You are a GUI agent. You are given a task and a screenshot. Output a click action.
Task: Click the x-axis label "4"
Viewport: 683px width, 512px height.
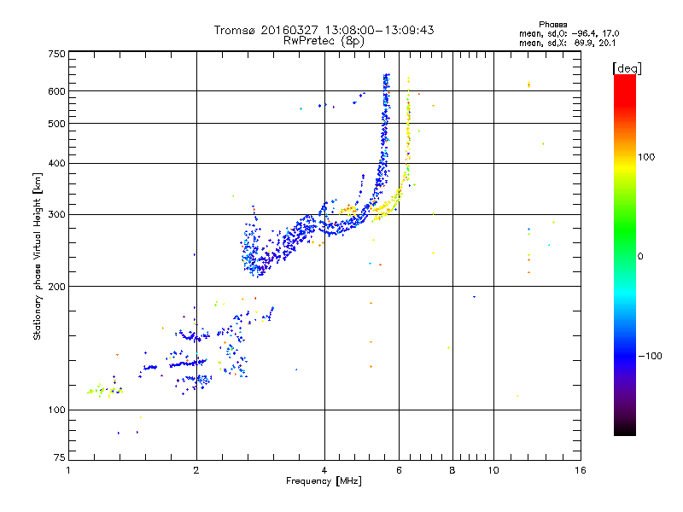pyautogui.click(x=324, y=470)
